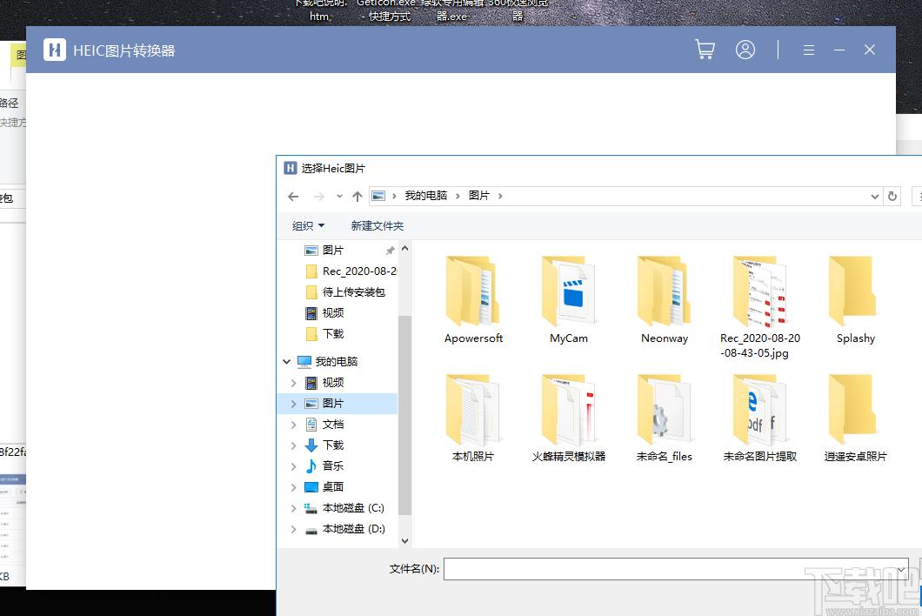Go forward in the file dialog
This screenshot has width=922, height=616.
coord(318,197)
